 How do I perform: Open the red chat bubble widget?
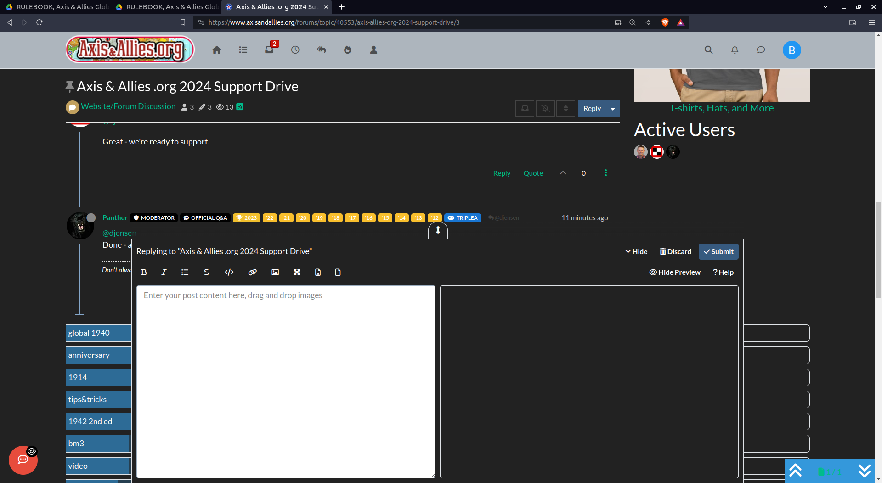point(23,460)
